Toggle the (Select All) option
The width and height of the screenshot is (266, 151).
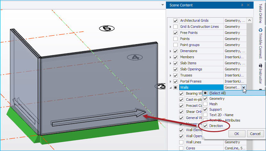205,93
